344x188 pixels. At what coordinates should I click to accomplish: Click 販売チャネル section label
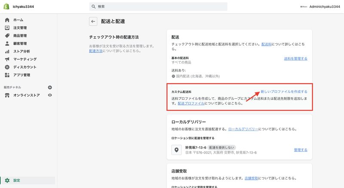(12, 87)
